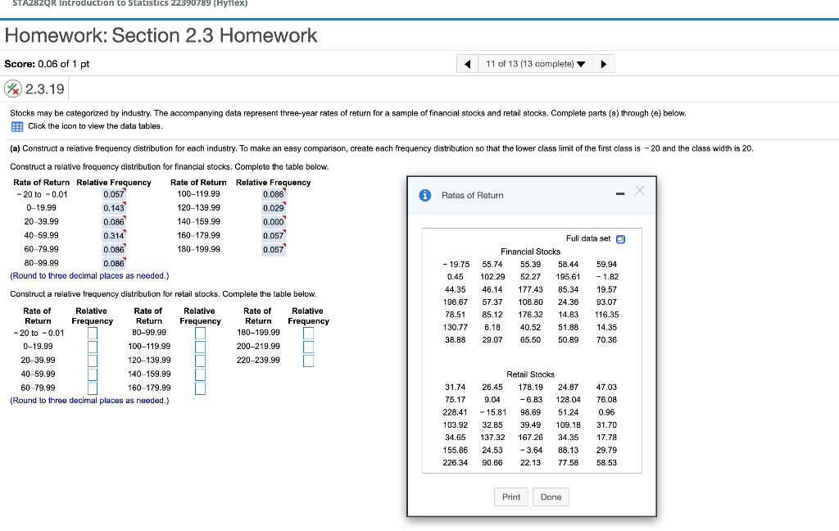Click financial answer 0.057 for 180–199.99
The image size is (839, 531).
coord(274,249)
